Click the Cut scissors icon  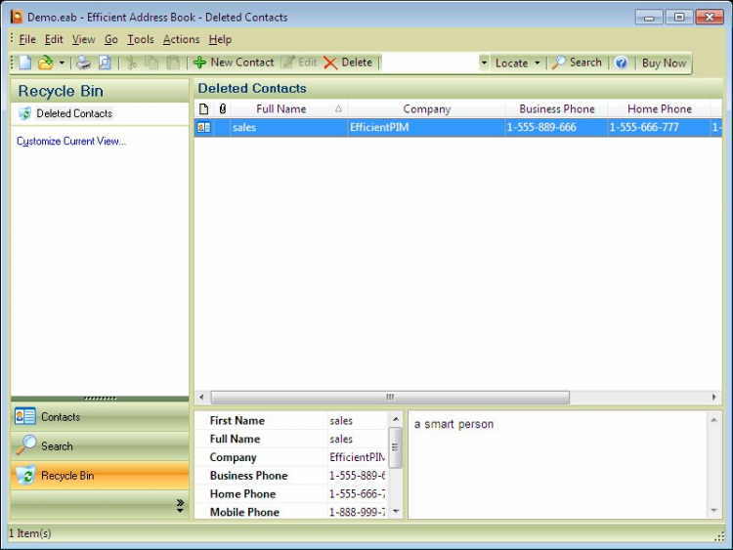click(x=131, y=63)
